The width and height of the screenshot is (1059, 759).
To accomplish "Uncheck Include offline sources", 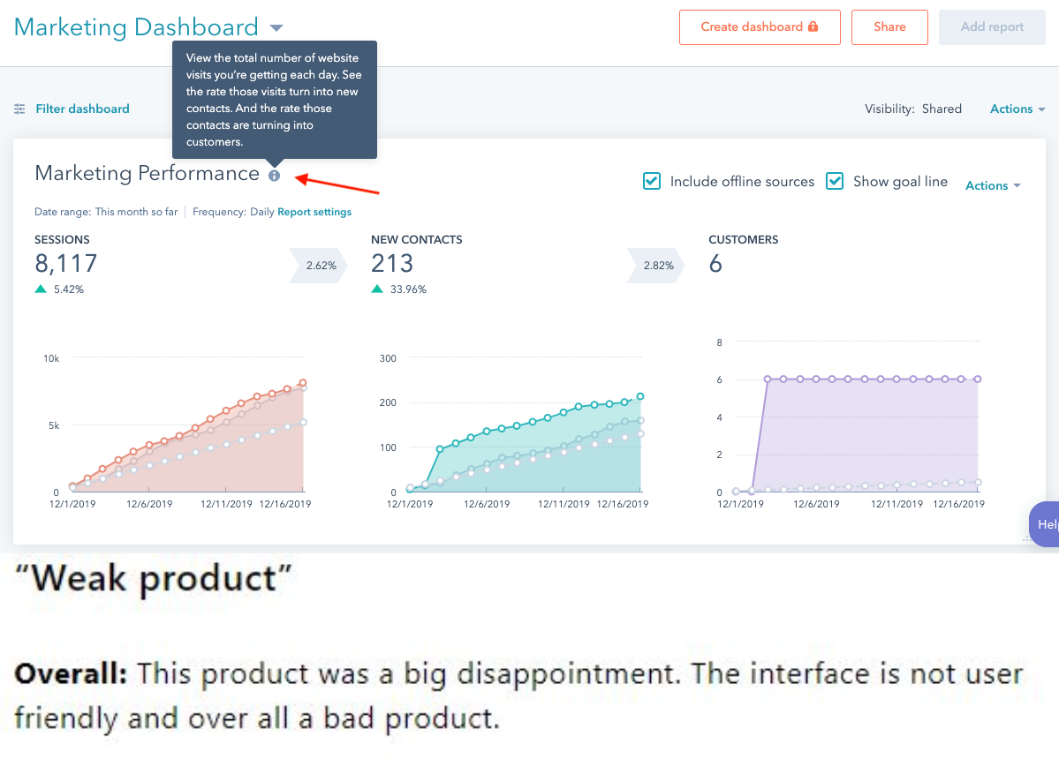I will (652, 182).
